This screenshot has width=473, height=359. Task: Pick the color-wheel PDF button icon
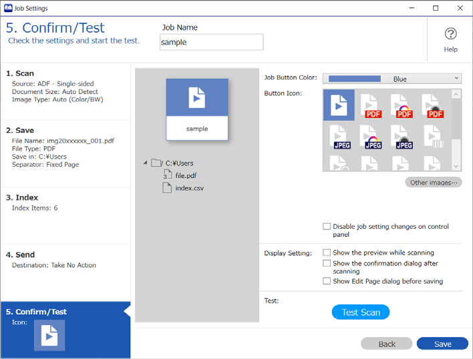coord(402,105)
